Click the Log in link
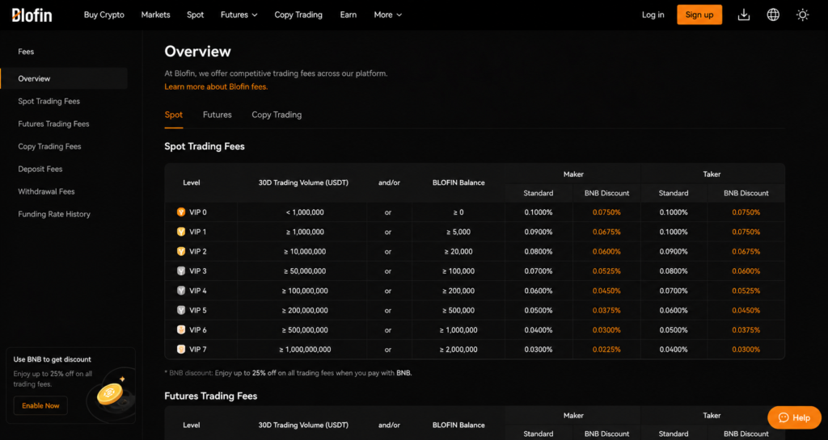The width and height of the screenshot is (828, 440). tap(653, 15)
